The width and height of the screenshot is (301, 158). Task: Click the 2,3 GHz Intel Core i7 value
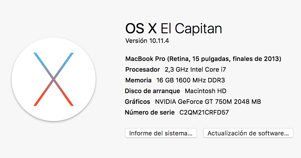click(x=195, y=70)
